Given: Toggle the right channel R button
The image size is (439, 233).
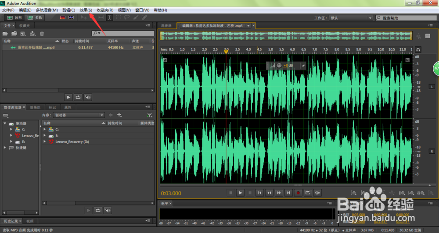Looking at the screenshot, I should (432, 151).
